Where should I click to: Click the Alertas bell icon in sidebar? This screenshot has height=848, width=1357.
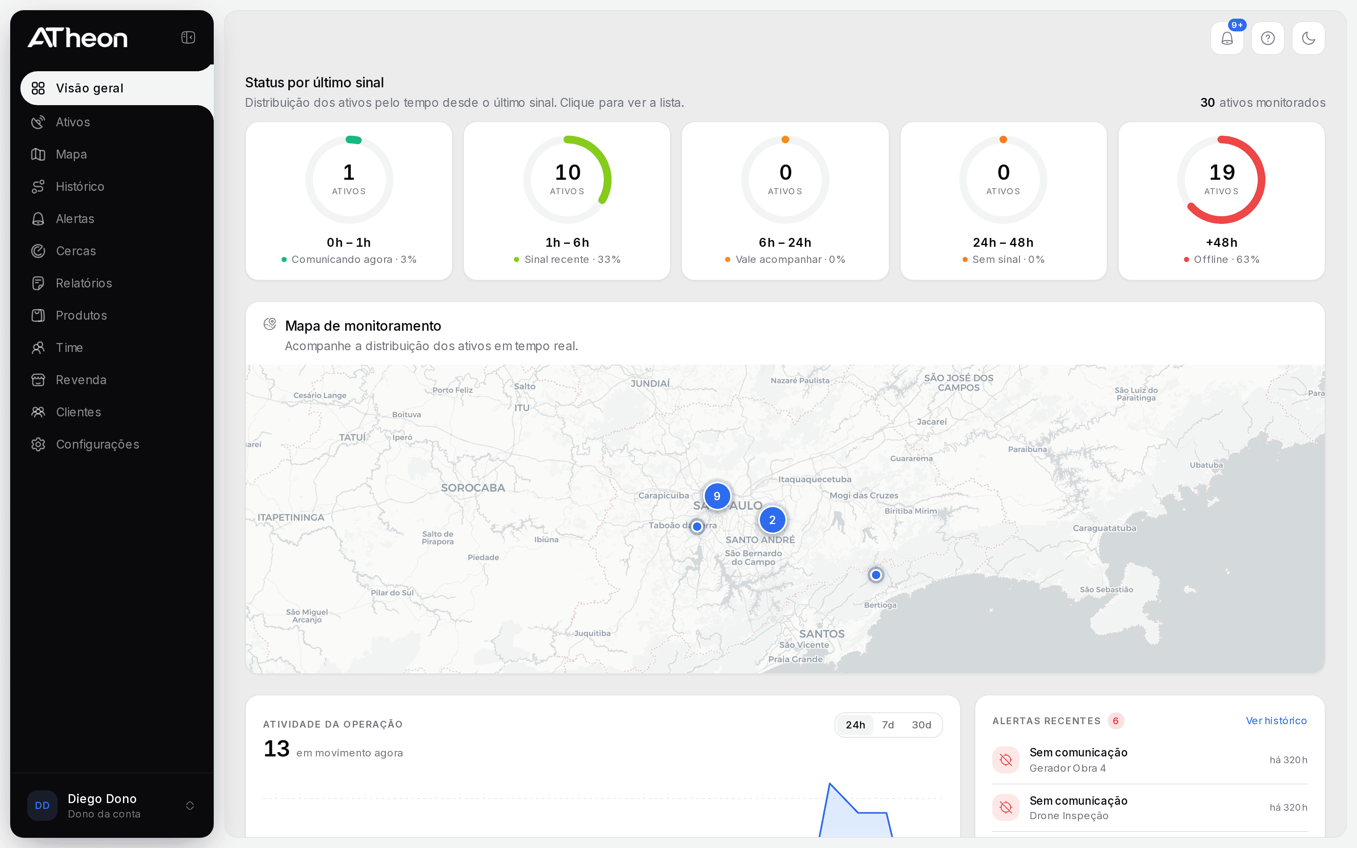click(38, 219)
